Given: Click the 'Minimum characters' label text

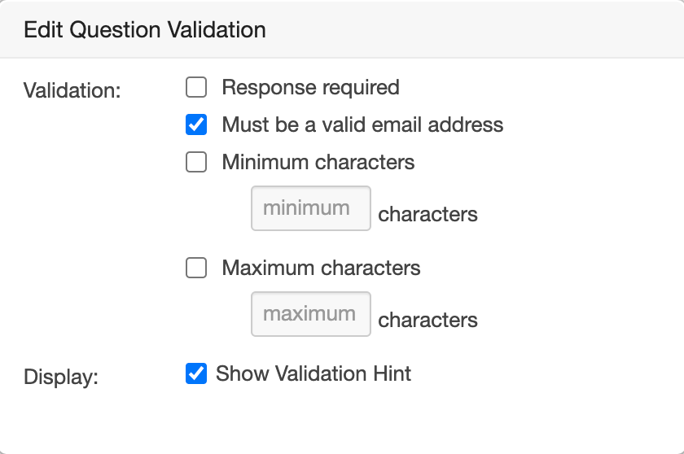Looking at the screenshot, I should pos(318,163).
